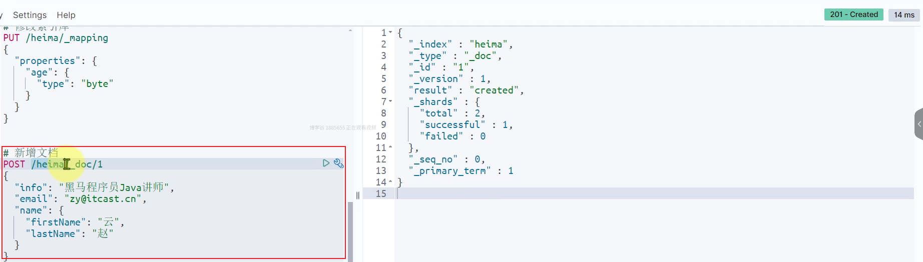Image resolution: width=923 pixels, height=262 pixels.
Task: Expand the collapsed side panel on the right edge
Action: click(919, 124)
